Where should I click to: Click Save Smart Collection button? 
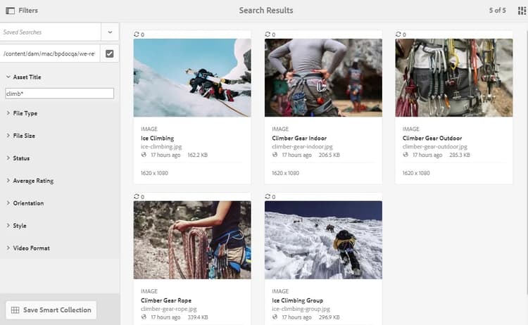point(51,310)
